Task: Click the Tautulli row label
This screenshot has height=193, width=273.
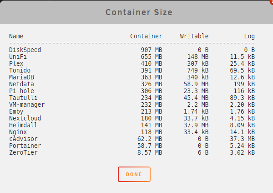Action: coord(23,98)
